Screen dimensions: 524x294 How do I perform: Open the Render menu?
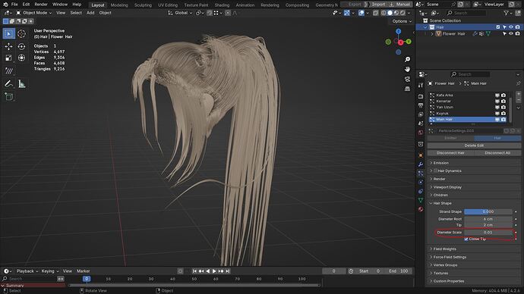41,5
